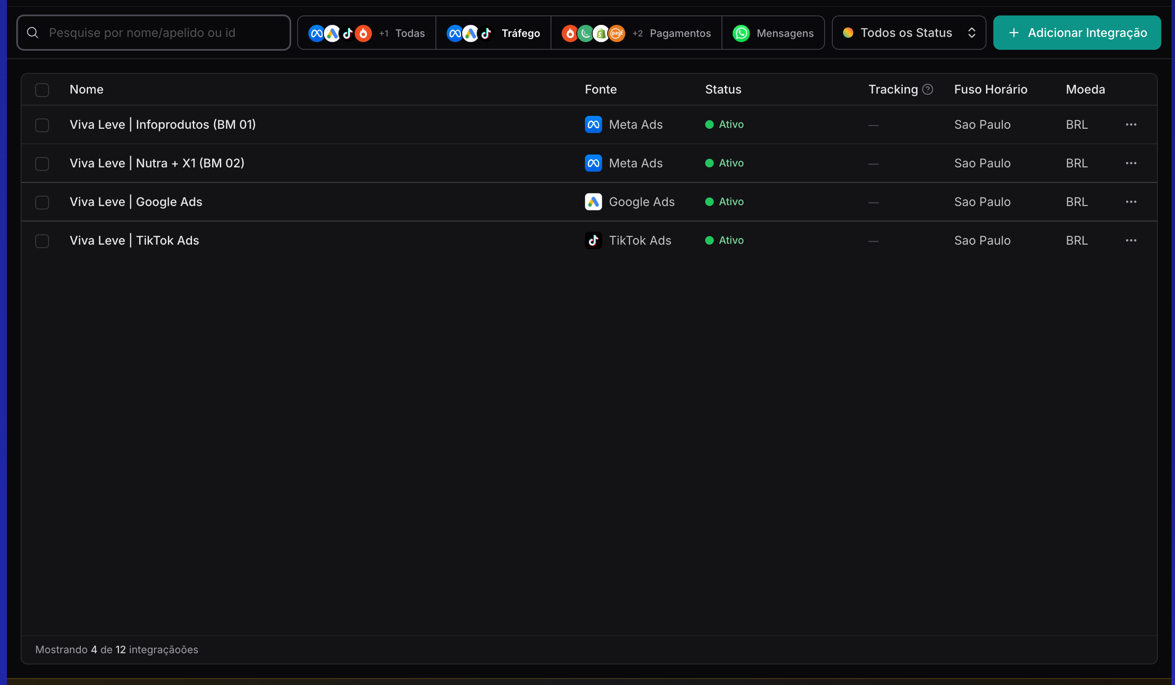Click the Moeda column header
Viewport: 1175px width, 685px height.
point(1085,89)
